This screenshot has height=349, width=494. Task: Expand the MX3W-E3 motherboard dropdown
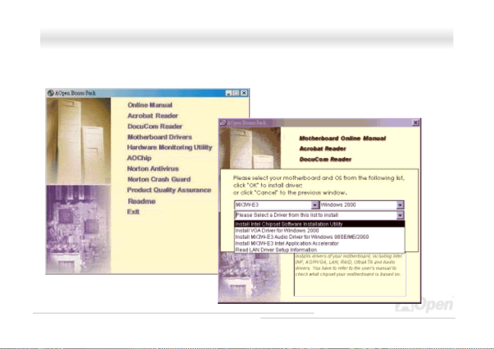point(315,205)
